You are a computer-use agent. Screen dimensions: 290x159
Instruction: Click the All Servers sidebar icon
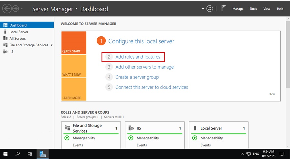click(x=5, y=38)
